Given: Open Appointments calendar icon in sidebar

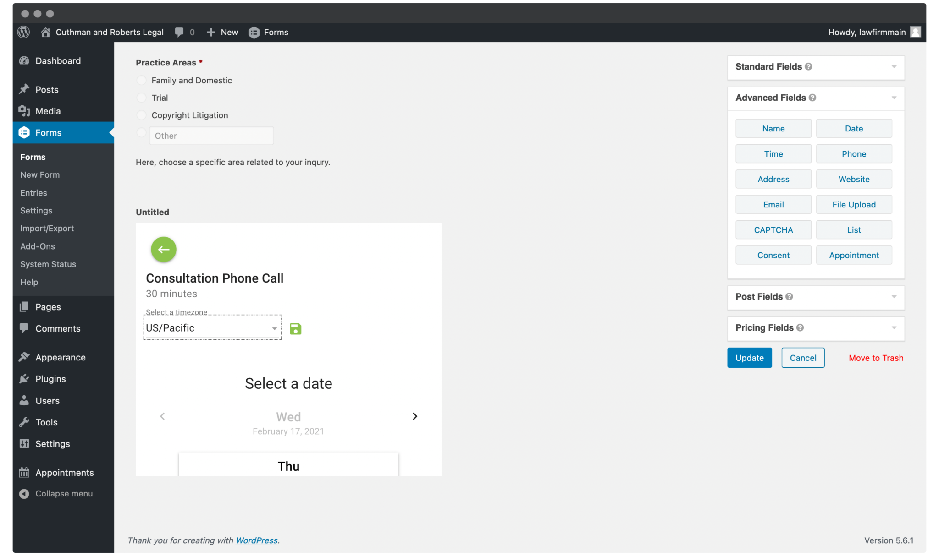Looking at the screenshot, I should coord(24,472).
